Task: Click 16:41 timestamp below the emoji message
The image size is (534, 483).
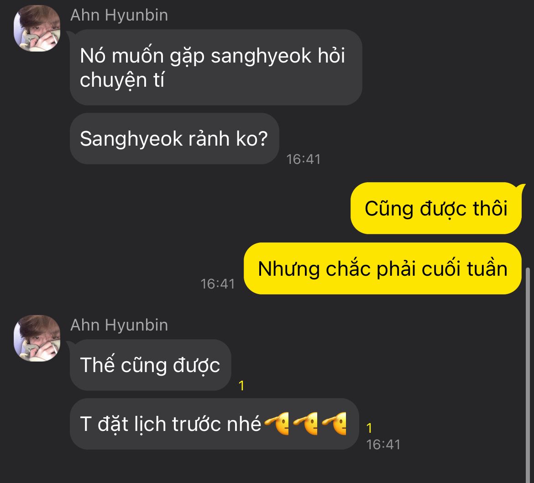Action: point(383,445)
